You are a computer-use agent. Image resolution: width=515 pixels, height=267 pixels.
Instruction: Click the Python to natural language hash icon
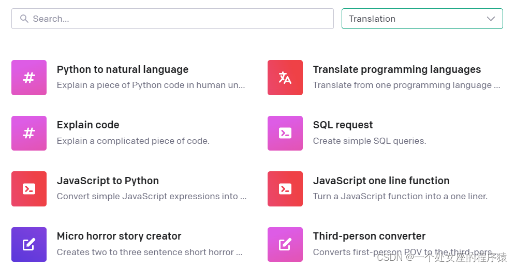pyautogui.click(x=29, y=78)
